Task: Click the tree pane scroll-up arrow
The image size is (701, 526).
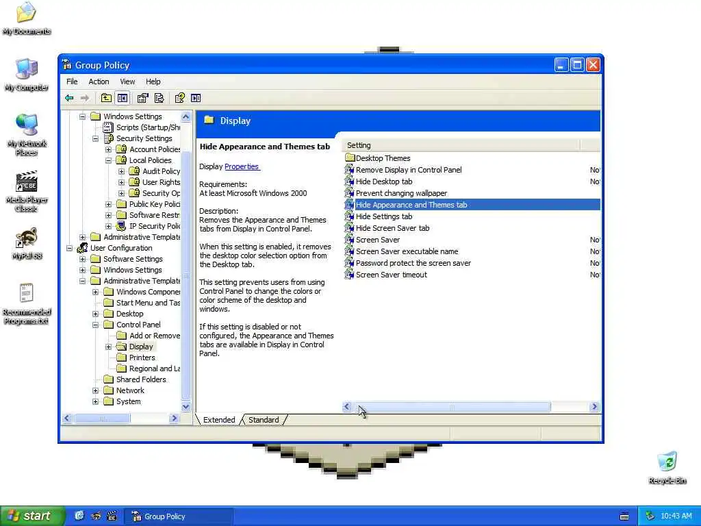Action: coord(186,116)
